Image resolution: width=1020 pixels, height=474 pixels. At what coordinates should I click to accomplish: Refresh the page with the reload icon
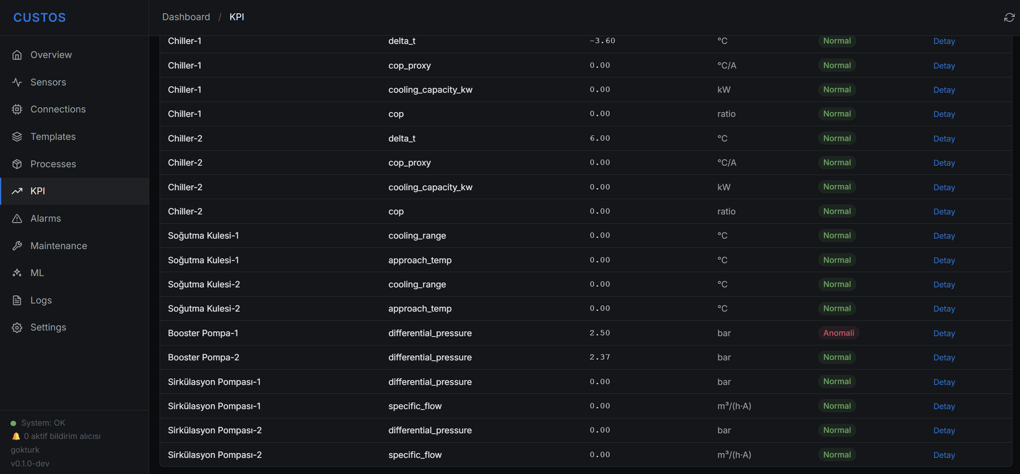[1009, 17]
